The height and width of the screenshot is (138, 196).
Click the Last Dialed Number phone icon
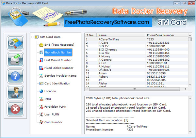click(x=41, y=60)
